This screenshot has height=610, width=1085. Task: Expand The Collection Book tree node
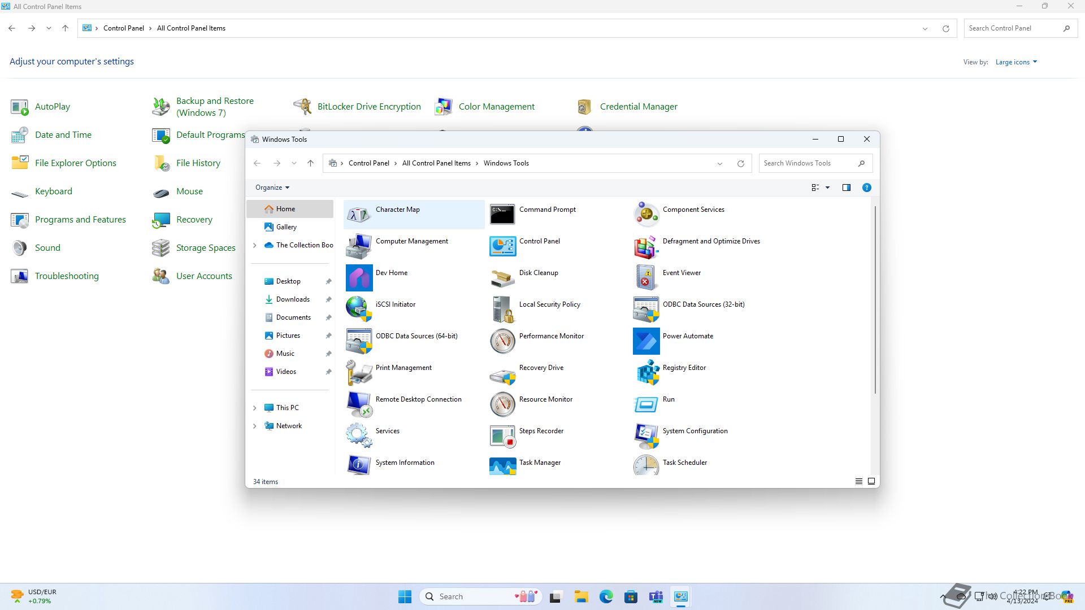point(254,245)
